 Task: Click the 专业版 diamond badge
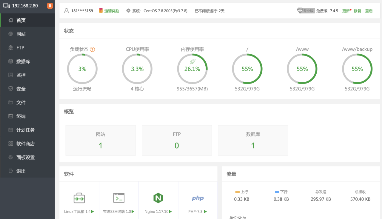(x=306, y=11)
